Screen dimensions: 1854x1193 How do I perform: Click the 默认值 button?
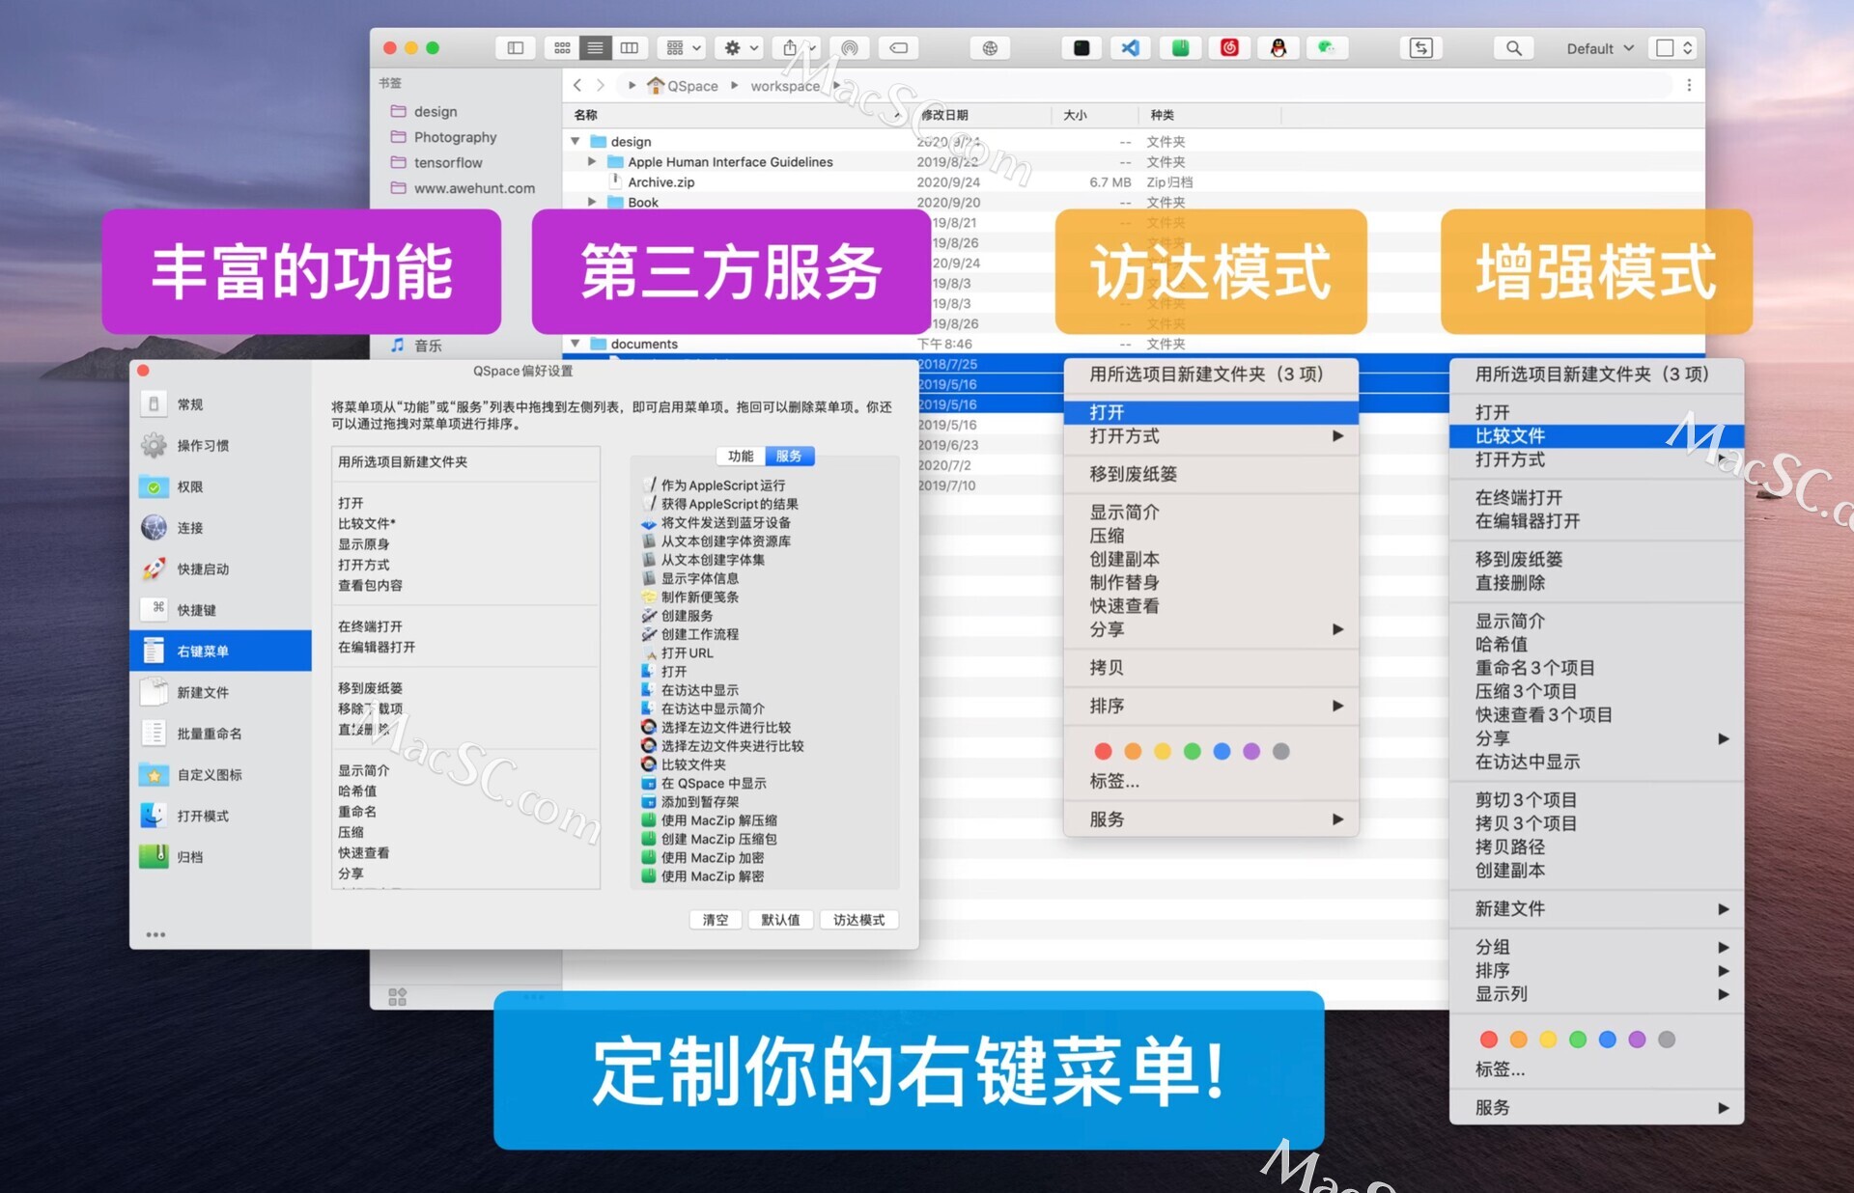pyautogui.click(x=780, y=920)
